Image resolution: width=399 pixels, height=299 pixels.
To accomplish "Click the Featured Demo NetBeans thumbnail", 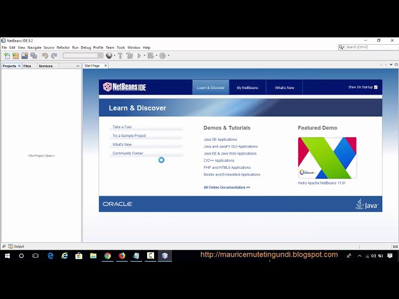I will point(327,158).
